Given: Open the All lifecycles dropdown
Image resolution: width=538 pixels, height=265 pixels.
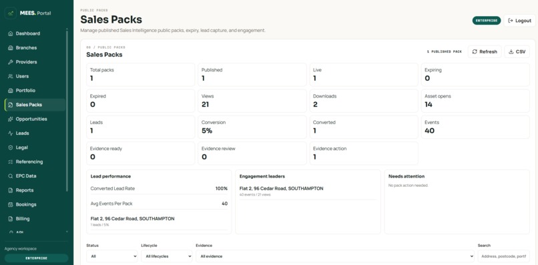Looking at the screenshot, I should coord(167,256).
